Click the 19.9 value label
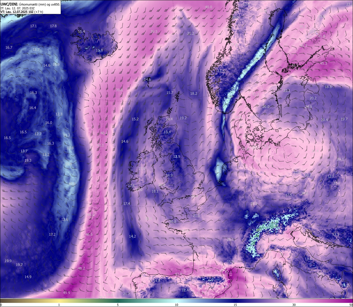 tap(8, 261)
